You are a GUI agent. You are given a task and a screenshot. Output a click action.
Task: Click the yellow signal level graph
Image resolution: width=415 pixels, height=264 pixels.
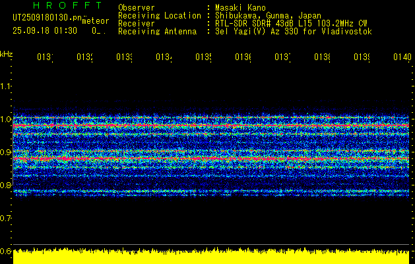[x=211, y=256]
